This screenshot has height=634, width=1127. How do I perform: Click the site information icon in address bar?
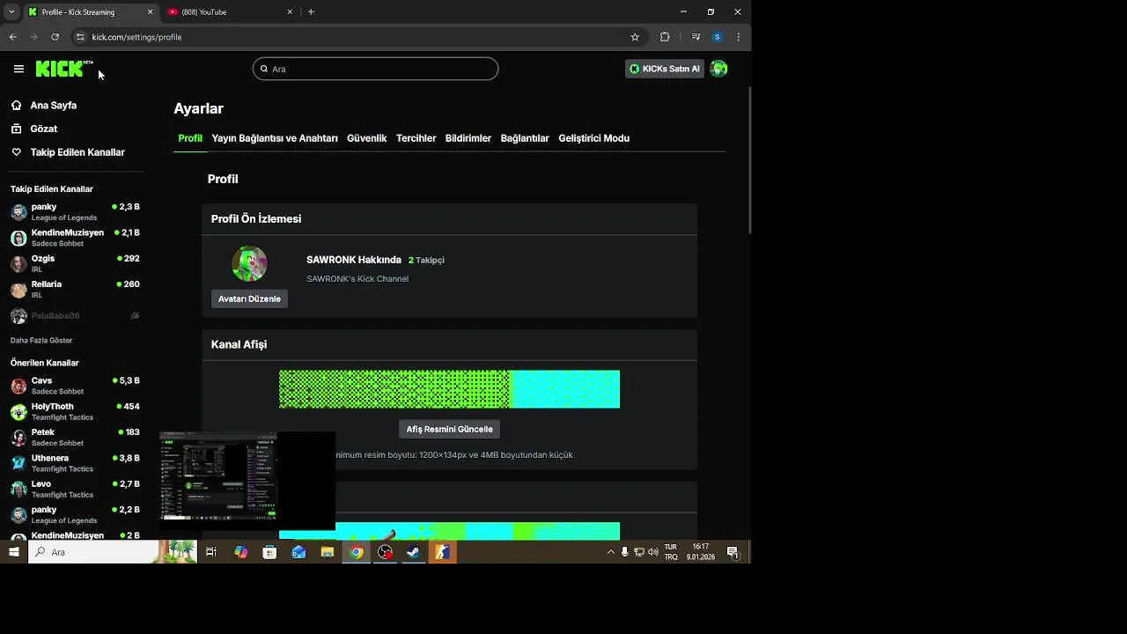(x=80, y=37)
